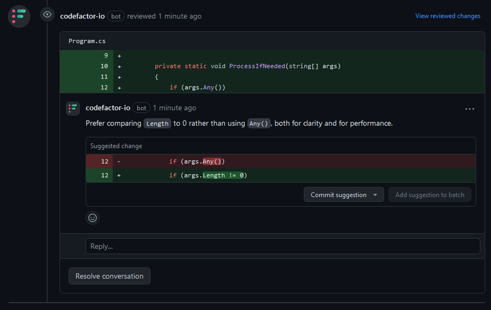Click the bot badge in comment header
The image size is (491, 310).
[x=142, y=108]
